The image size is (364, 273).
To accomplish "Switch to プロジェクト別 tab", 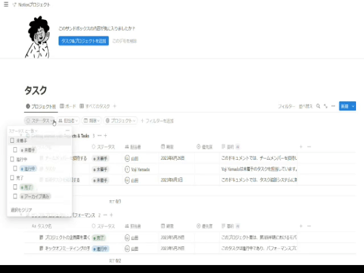I will 41,106.
